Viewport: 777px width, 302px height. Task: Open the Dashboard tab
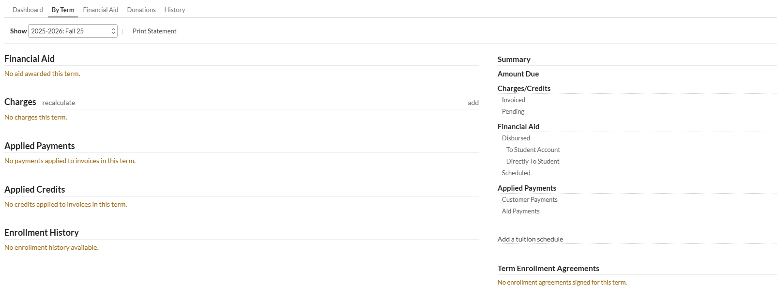coord(28,10)
